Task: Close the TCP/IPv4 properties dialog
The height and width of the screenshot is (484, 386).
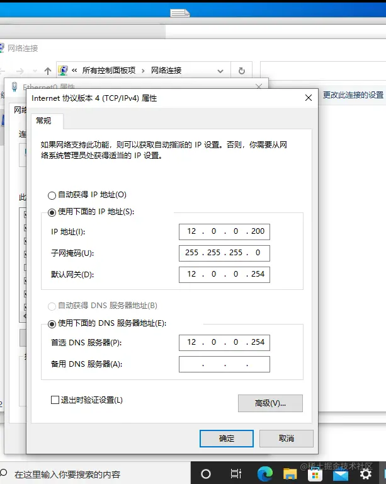Action: (309, 98)
